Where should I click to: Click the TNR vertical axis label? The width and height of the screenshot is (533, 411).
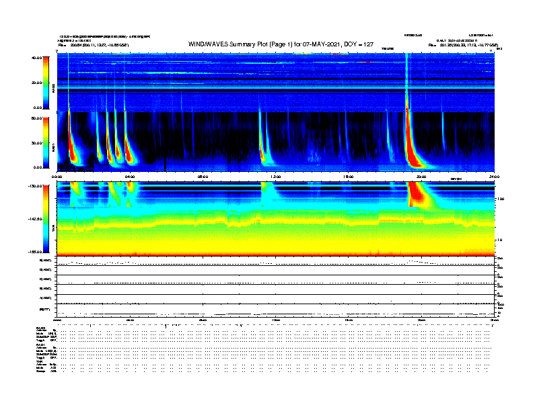coord(53,228)
